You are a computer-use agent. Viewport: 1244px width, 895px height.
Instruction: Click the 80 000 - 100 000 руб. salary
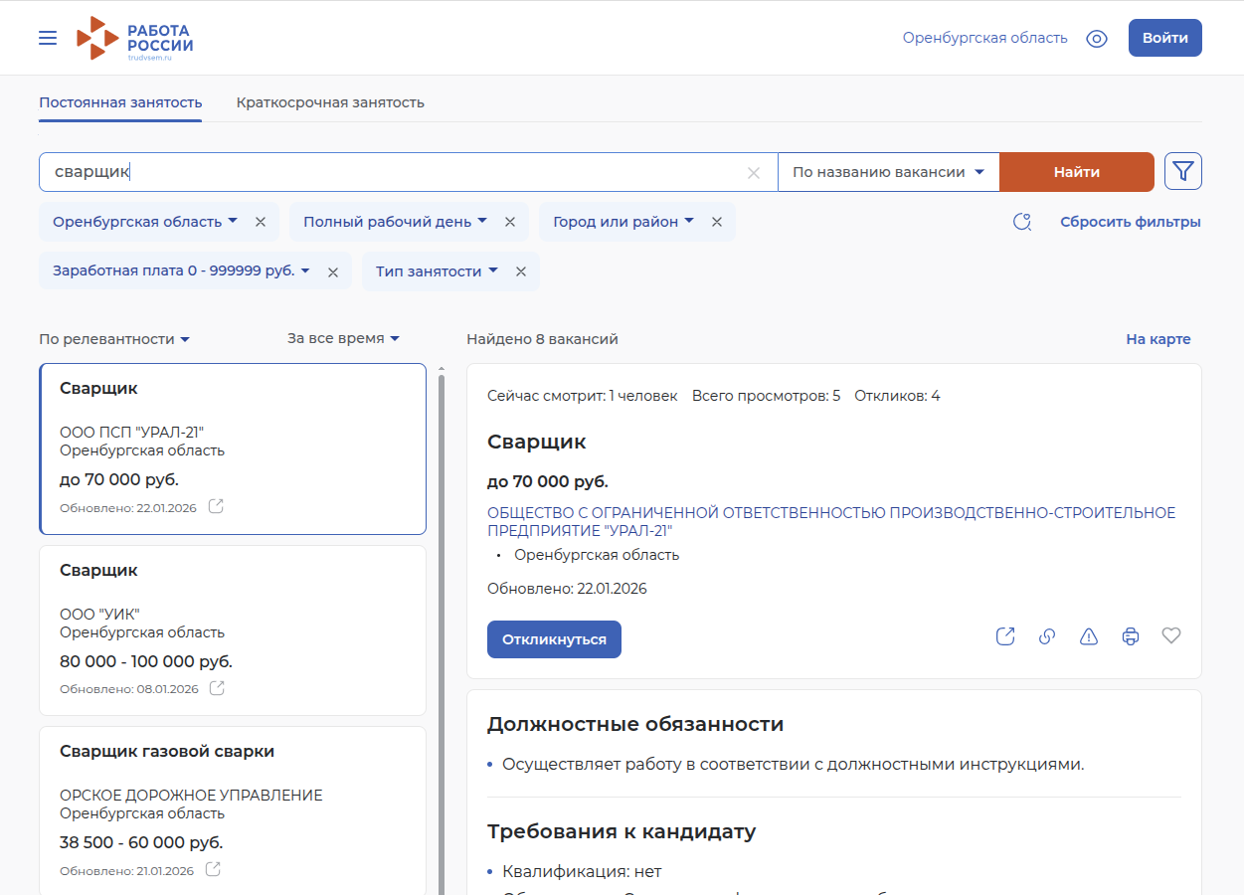(146, 661)
